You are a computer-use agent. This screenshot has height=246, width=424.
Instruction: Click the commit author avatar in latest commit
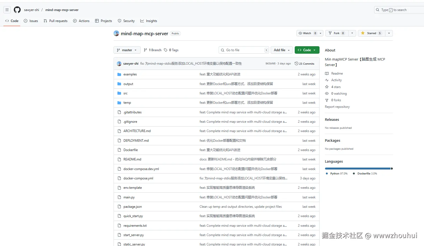[119, 64]
